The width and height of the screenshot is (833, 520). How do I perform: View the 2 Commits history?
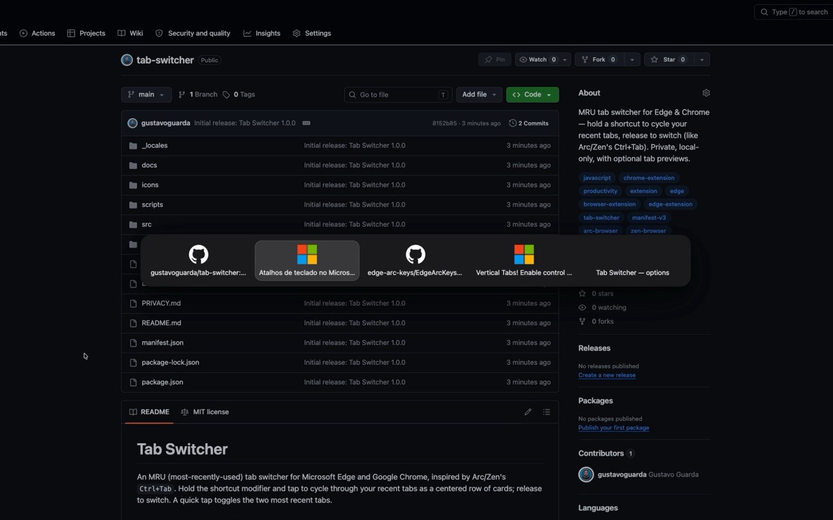528,123
